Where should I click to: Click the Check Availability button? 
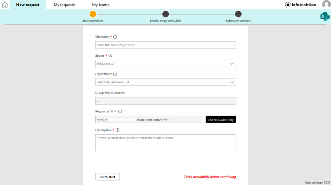coord(220,120)
